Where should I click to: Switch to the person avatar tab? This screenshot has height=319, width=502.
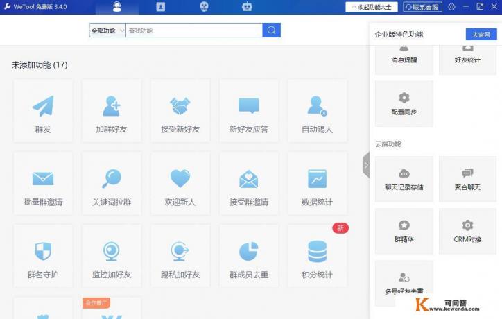[x=117, y=7]
